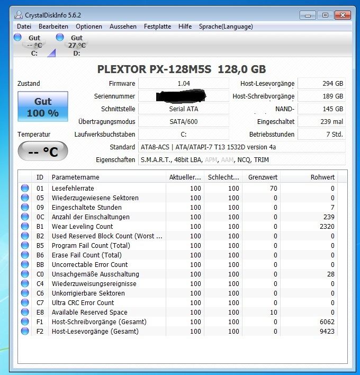
Task: Click status orb for Anzahl der Einschaltungen
Action: click(x=25, y=217)
